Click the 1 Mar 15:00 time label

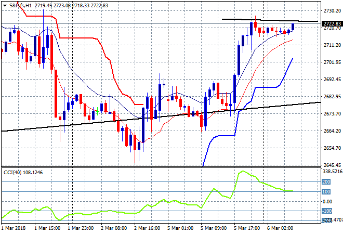[47, 228]
